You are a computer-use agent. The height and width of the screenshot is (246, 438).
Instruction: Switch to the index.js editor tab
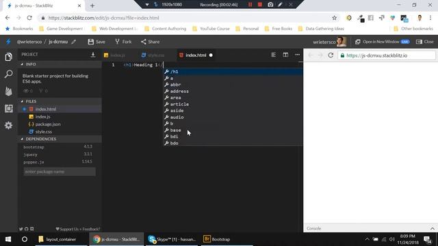[x=115, y=55]
